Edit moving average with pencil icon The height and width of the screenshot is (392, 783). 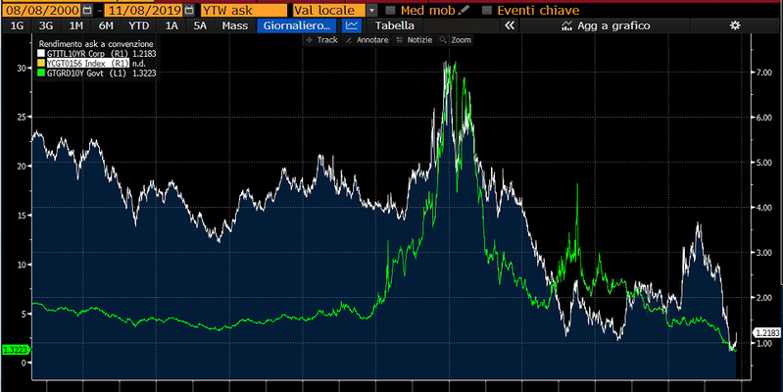point(464,10)
